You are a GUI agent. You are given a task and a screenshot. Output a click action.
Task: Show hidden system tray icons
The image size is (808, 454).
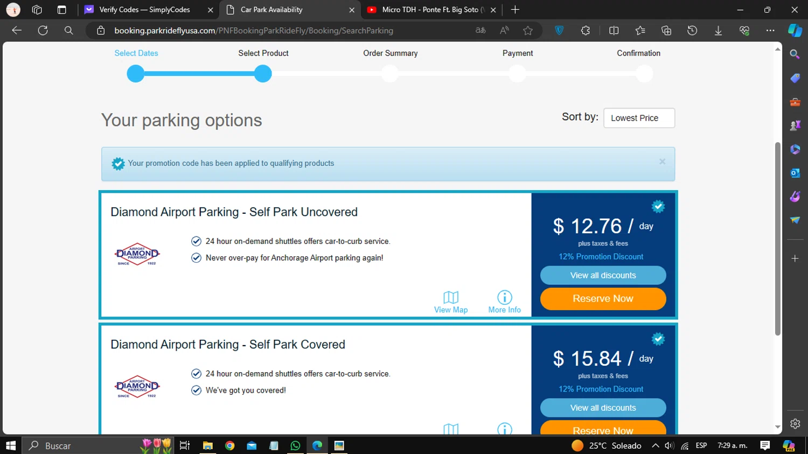click(x=655, y=445)
